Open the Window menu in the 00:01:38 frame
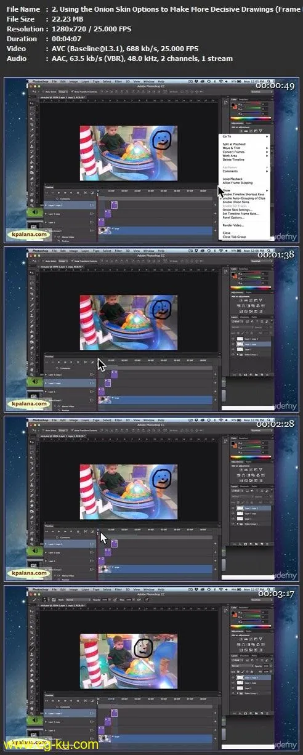This screenshot has width=303, height=755. (x=148, y=250)
